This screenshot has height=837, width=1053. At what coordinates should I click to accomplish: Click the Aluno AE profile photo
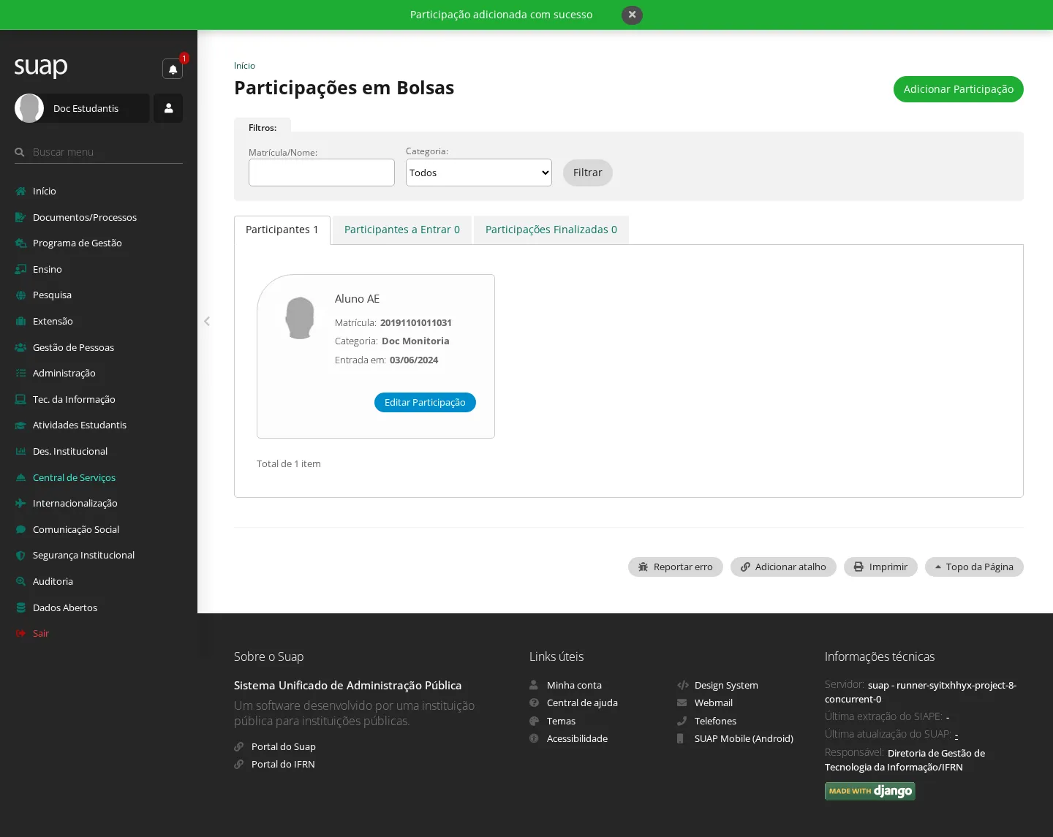300,318
